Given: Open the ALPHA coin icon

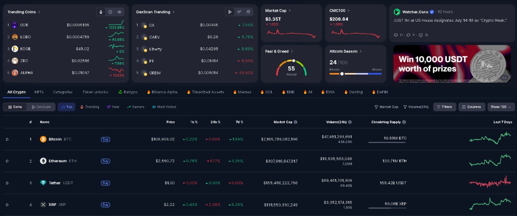Looking at the screenshot, I should pos(15,73).
